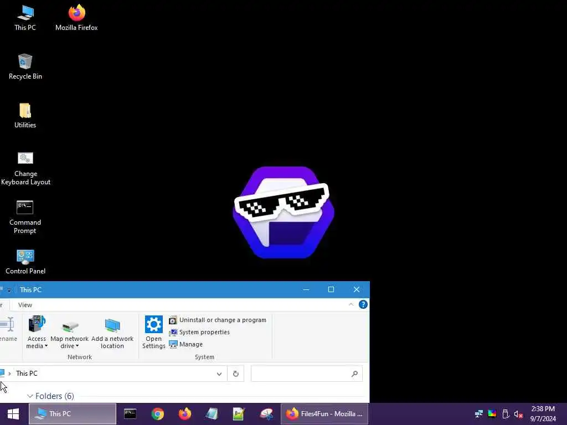Click Open Settings gear in ribbon
This screenshot has width=567, height=425.
[x=154, y=332]
